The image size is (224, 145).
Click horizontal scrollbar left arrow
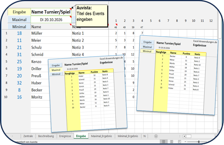[184, 136]
